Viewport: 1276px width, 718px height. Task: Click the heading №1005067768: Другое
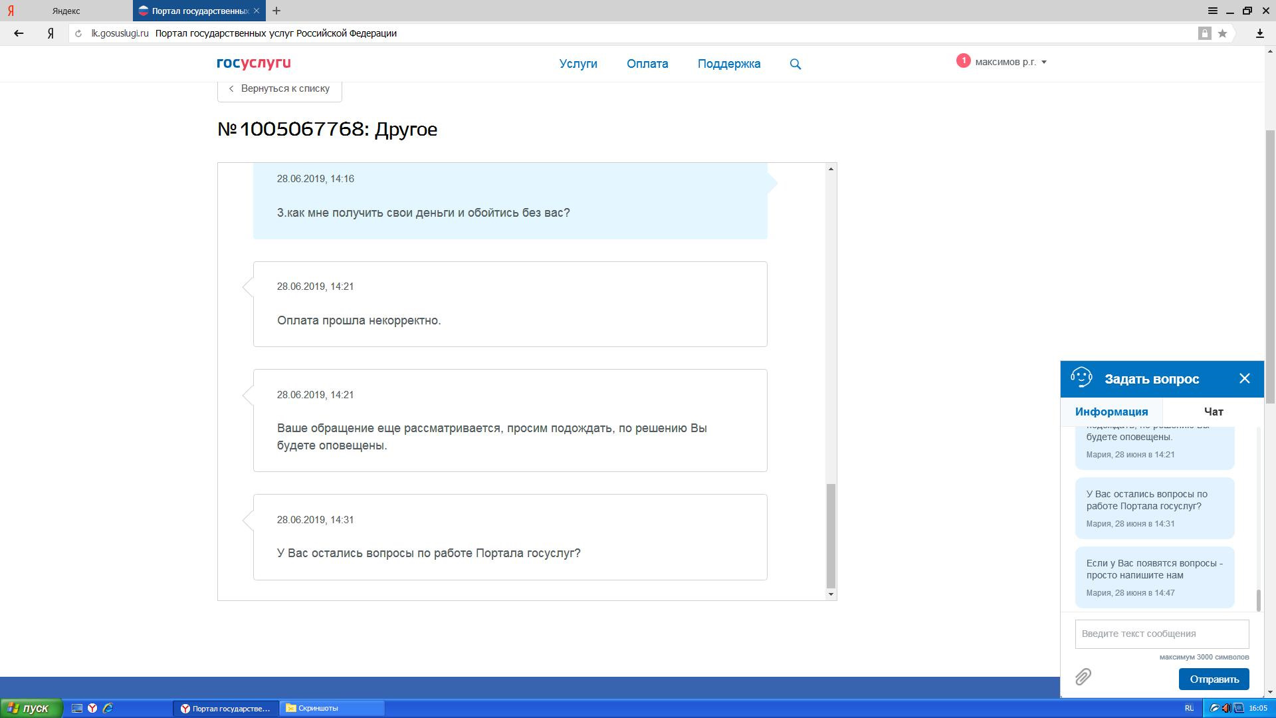pos(327,129)
